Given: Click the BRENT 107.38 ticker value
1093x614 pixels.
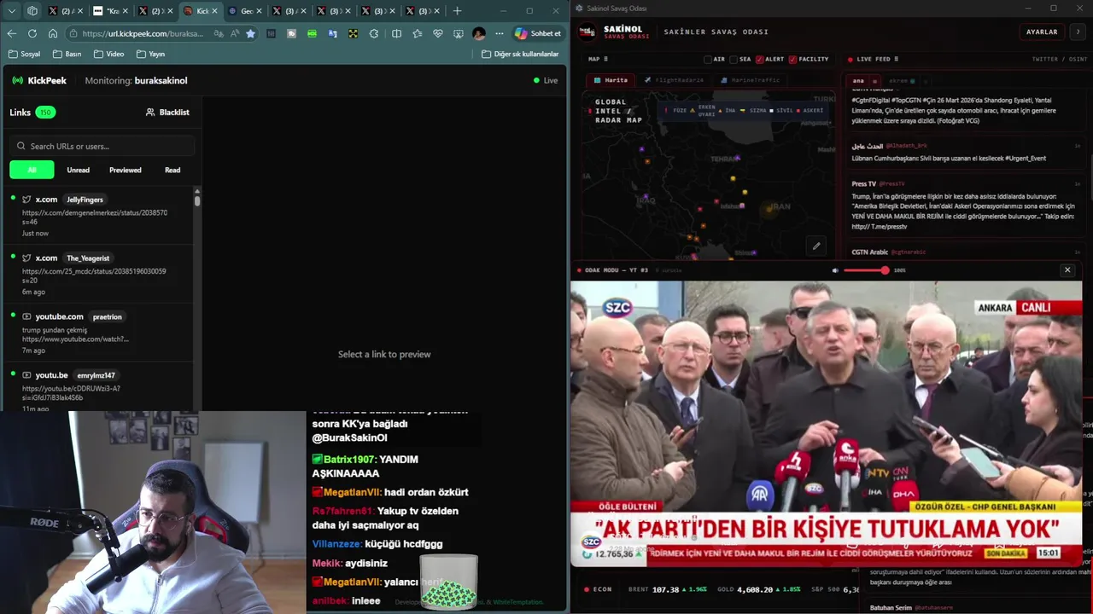Looking at the screenshot, I should [x=668, y=589].
